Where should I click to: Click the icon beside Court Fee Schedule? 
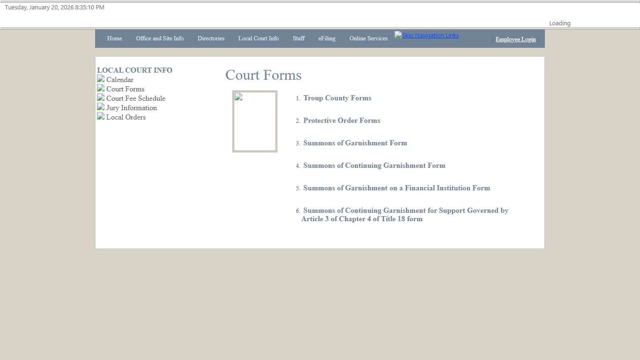click(x=100, y=97)
